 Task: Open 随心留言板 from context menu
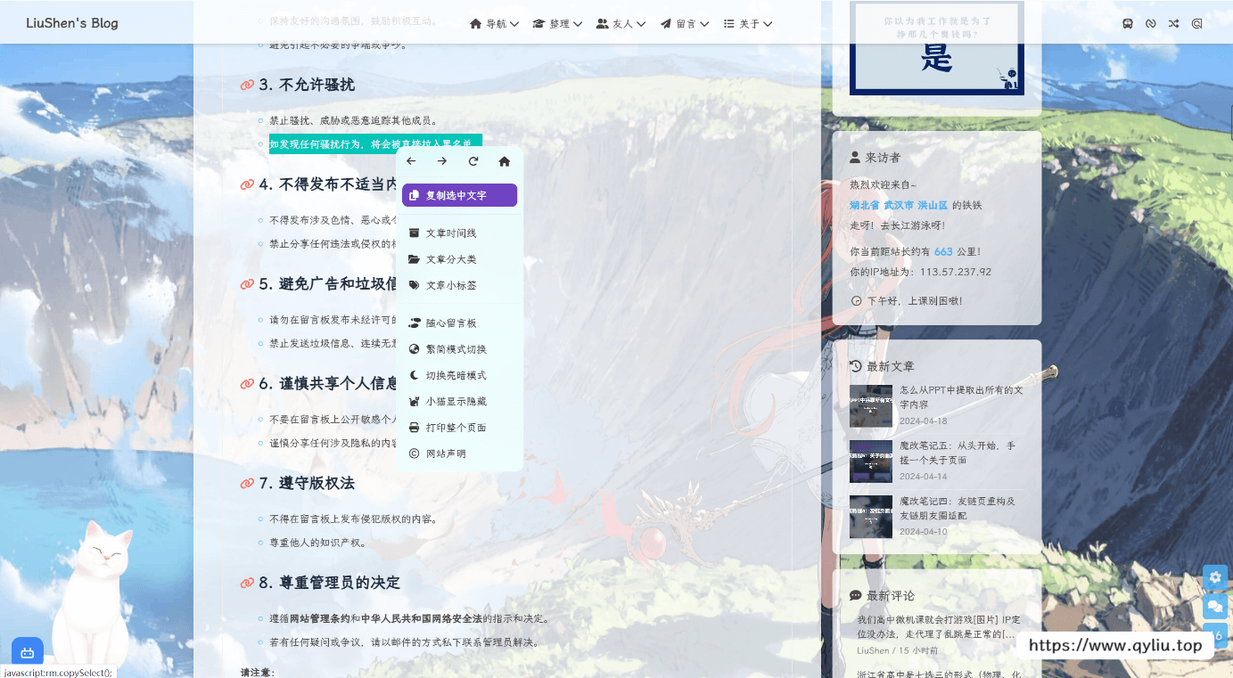[x=459, y=323]
